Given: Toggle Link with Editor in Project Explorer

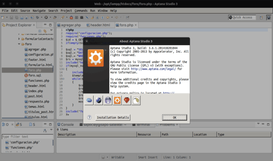Looking at the screenshot, I should (45, 31).
